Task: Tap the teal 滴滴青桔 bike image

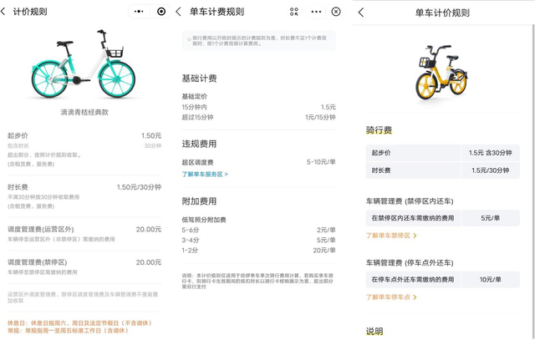Action: (x=84, y=64)
